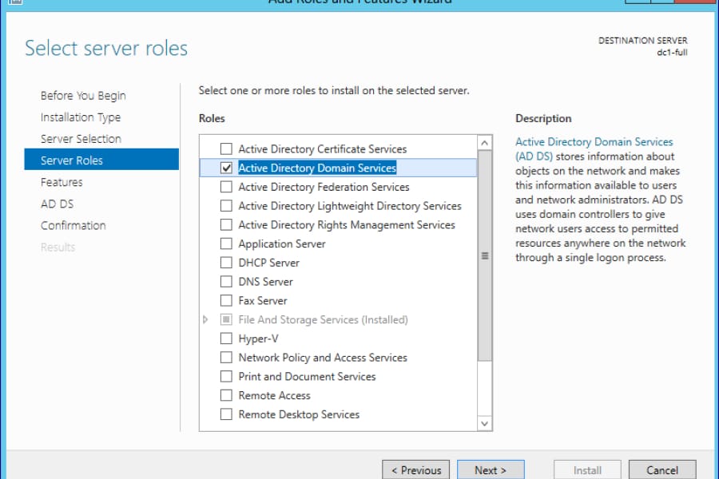719x479 pixels.
Task: Expand File And Storage Services node
Action: point(205,319)
